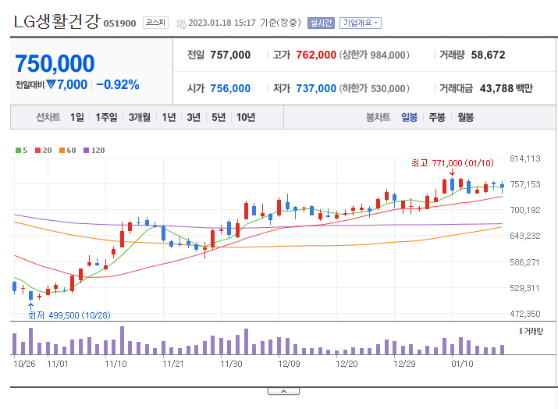Screen dimensions: 558x409
Task: Select the 3개월 line chart tab
Action: 139,117
